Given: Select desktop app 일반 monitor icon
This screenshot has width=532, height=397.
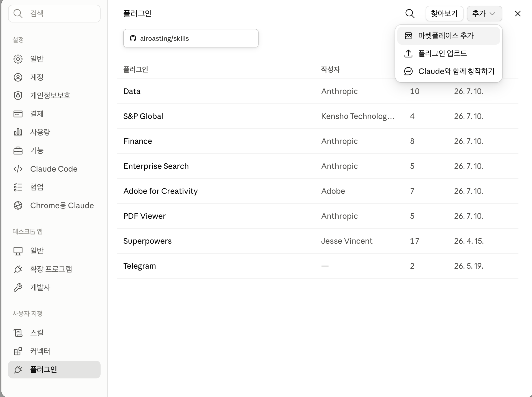Looking at the screenshot, I should pyautogui.click(x=18, y=251).
